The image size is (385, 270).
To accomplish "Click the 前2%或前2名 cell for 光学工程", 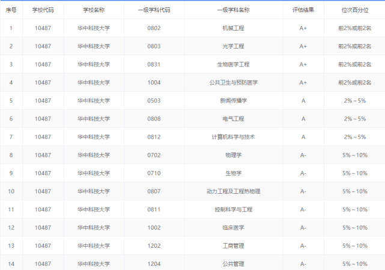I will coord(355,46).
